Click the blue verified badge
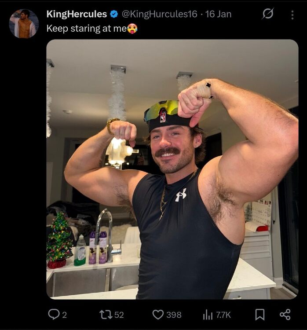 pyautogui.click(x=114, y=14)
